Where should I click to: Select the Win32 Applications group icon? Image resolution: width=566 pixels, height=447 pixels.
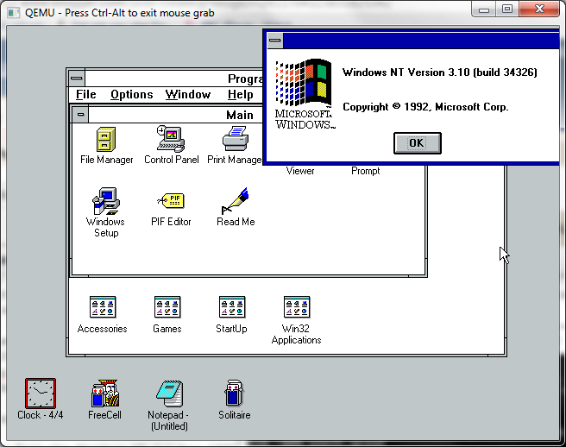tap(296, 307)
